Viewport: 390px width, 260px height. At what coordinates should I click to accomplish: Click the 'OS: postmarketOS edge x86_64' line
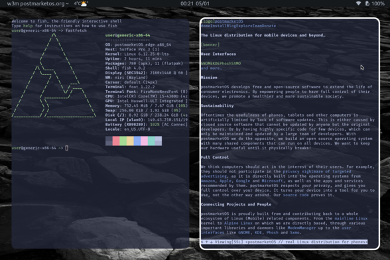pos(138,45)
